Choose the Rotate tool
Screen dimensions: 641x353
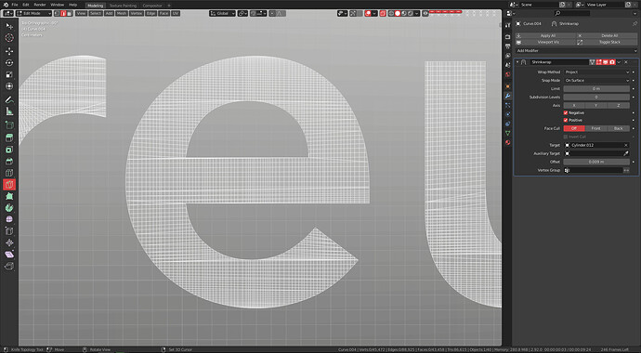coord(9,62)
